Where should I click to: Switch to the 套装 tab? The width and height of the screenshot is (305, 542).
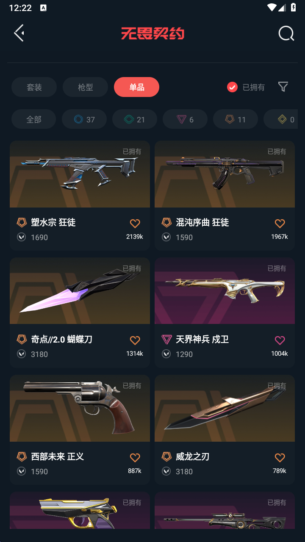pyautogui.click(x=34, y=87)
